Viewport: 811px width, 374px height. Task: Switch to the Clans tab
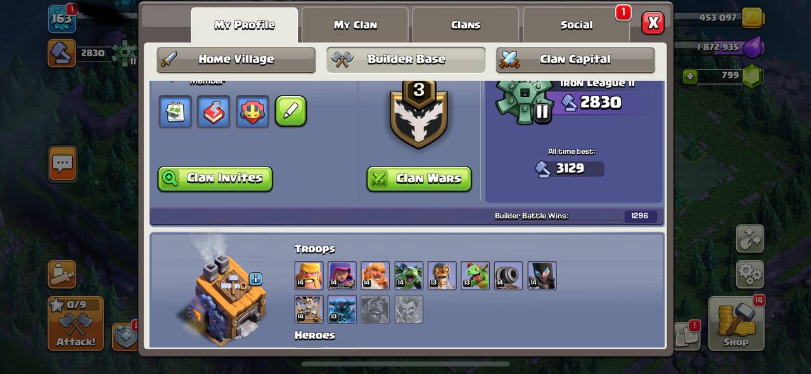click(466, 25)
